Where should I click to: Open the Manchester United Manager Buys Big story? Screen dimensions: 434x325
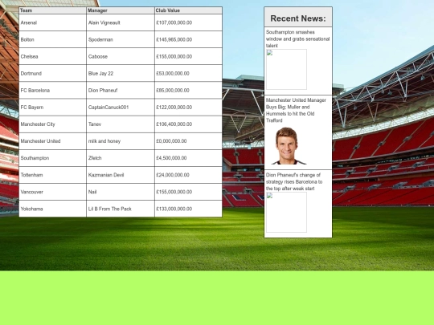click(296, 110)
